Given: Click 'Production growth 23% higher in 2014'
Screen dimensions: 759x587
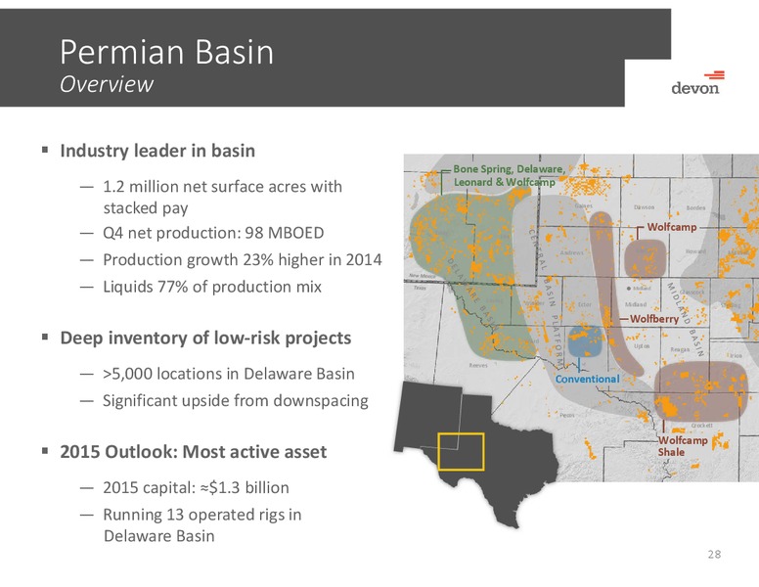Looking at the screenshot, I should [242, 260].
